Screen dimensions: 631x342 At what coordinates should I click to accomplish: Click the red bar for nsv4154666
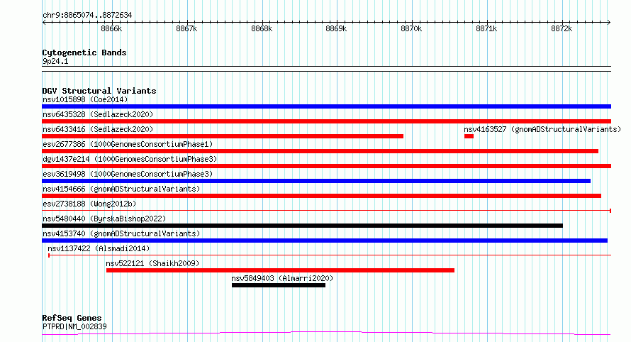coord(322,196)
